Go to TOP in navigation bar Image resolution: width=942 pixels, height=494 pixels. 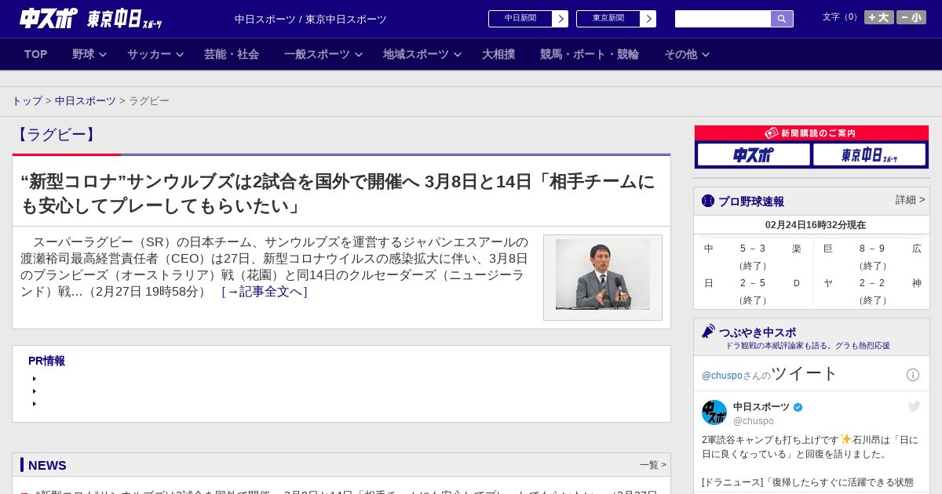tap(36, 54)
